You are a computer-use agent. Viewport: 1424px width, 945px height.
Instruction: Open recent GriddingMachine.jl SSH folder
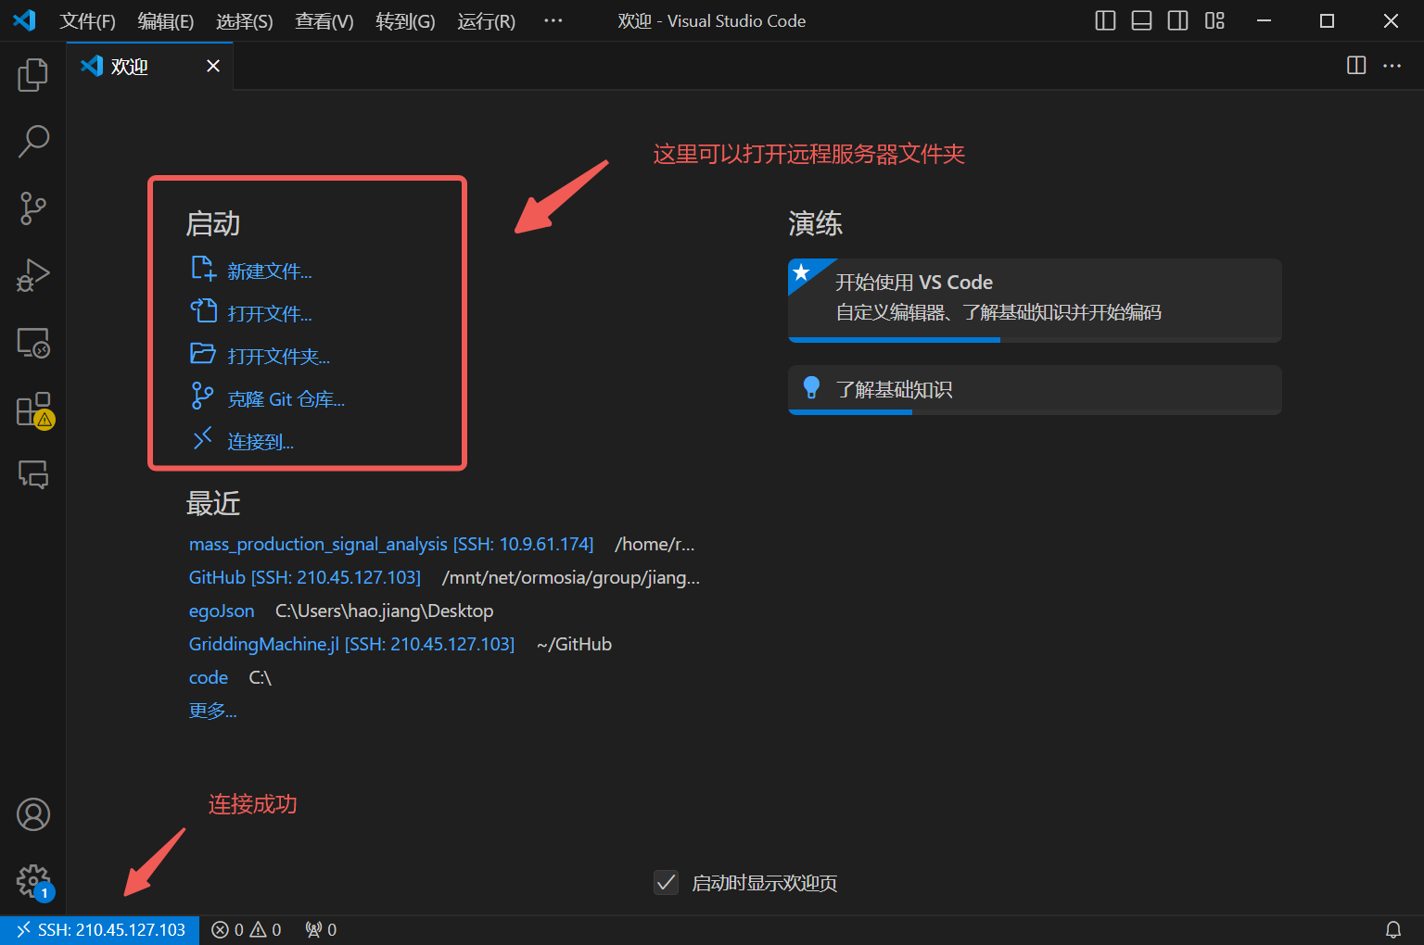(x=351, y=644)
